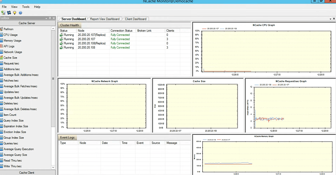Select Average Bulk Additions/msec counter
The height and width of the screenshot is (175, 336).
(21, 75)
